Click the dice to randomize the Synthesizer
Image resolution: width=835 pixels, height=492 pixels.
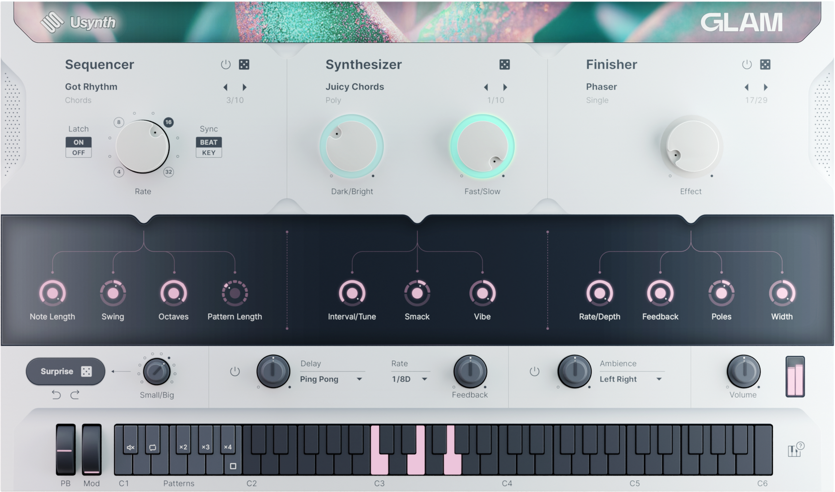pos(505,64)
